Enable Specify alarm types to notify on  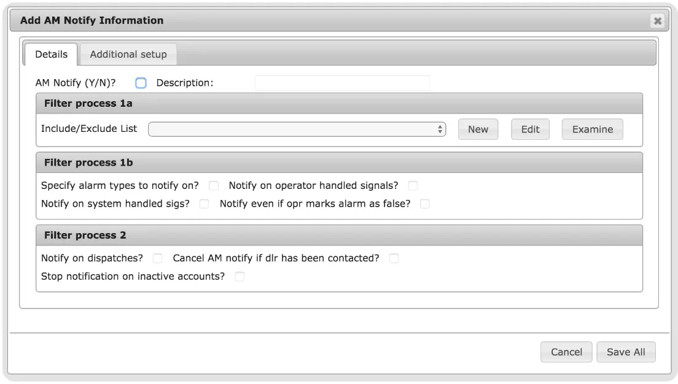[x=214, y=186]
